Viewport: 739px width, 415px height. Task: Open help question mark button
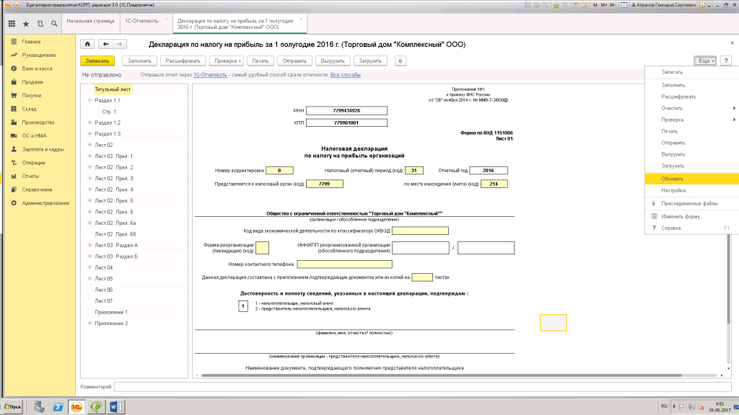click(726, 61)
